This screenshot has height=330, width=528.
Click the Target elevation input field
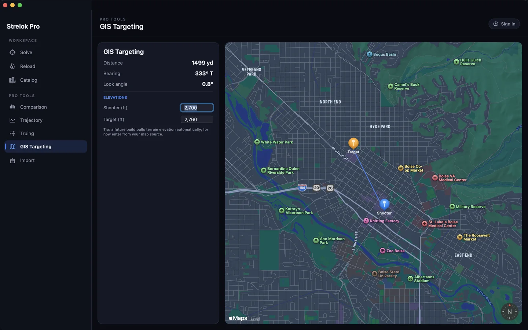pos(197,120)
